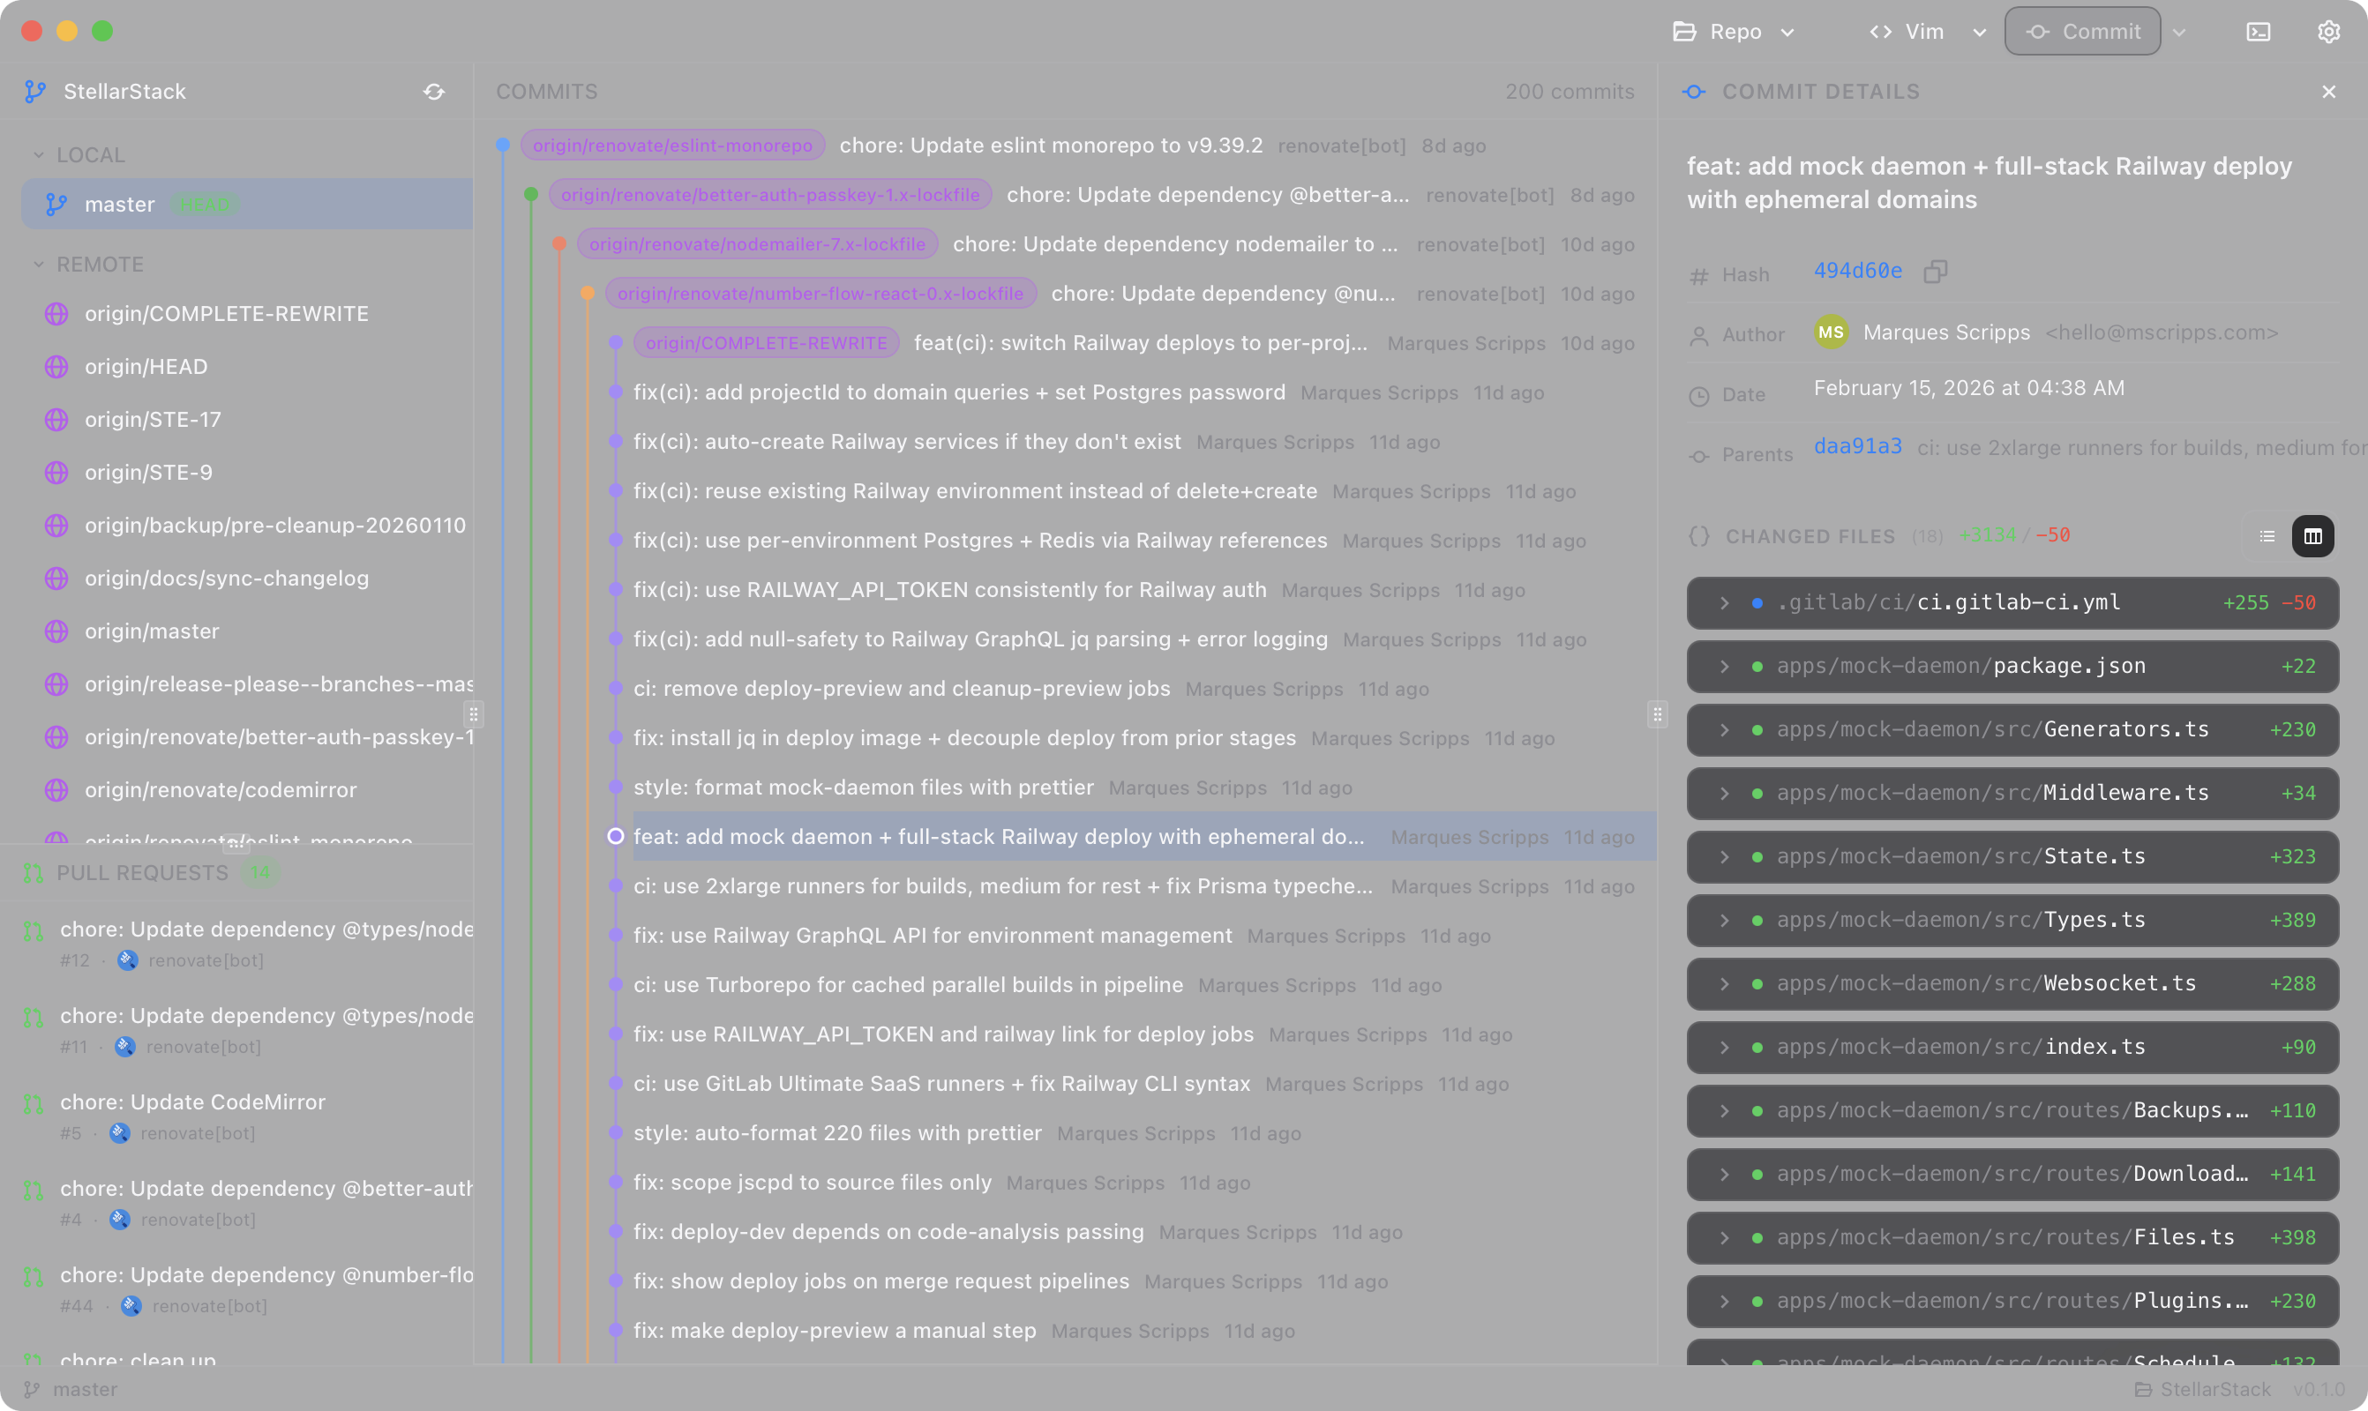This screenshot has height=1411, width=2368.
Task: Open settings gear icon
Action: [x=2328, y=32]
